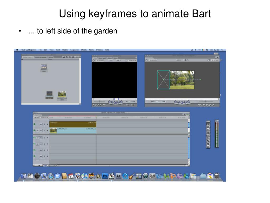
Task: Open QuickTime Player from the Dock
Action: [125, 176]
